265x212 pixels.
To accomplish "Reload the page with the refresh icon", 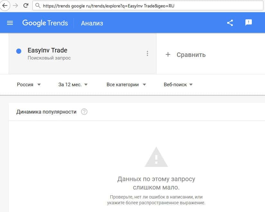I will click(x=26, y=5).
